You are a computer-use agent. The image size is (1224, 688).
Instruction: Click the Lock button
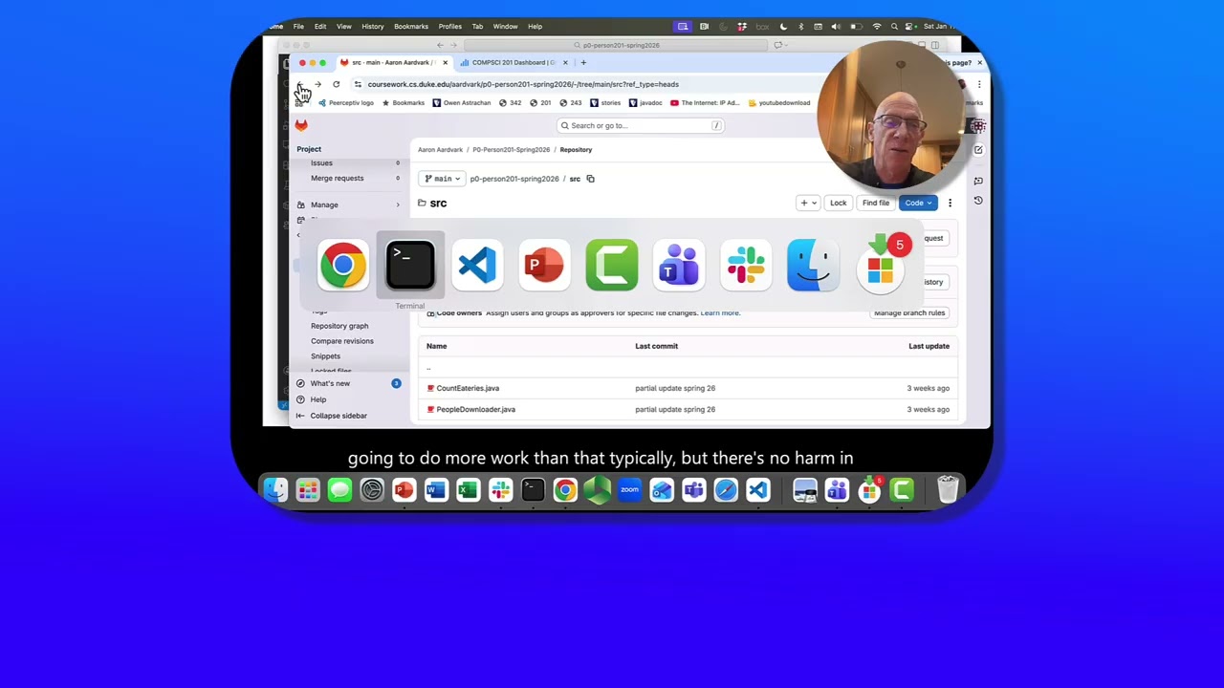tap(838, 203)
